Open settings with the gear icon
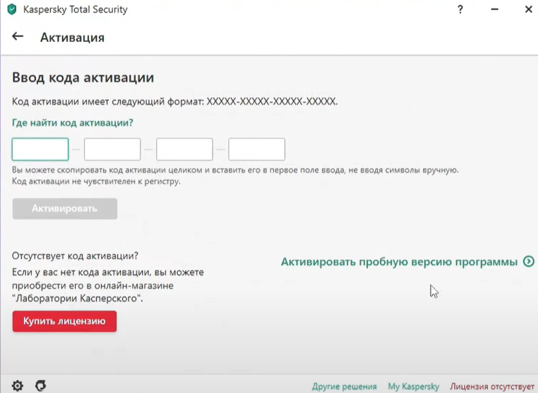 17,385
